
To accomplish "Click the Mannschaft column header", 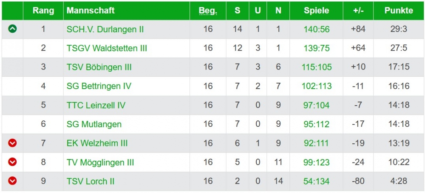I will click(x=91, y=11).
